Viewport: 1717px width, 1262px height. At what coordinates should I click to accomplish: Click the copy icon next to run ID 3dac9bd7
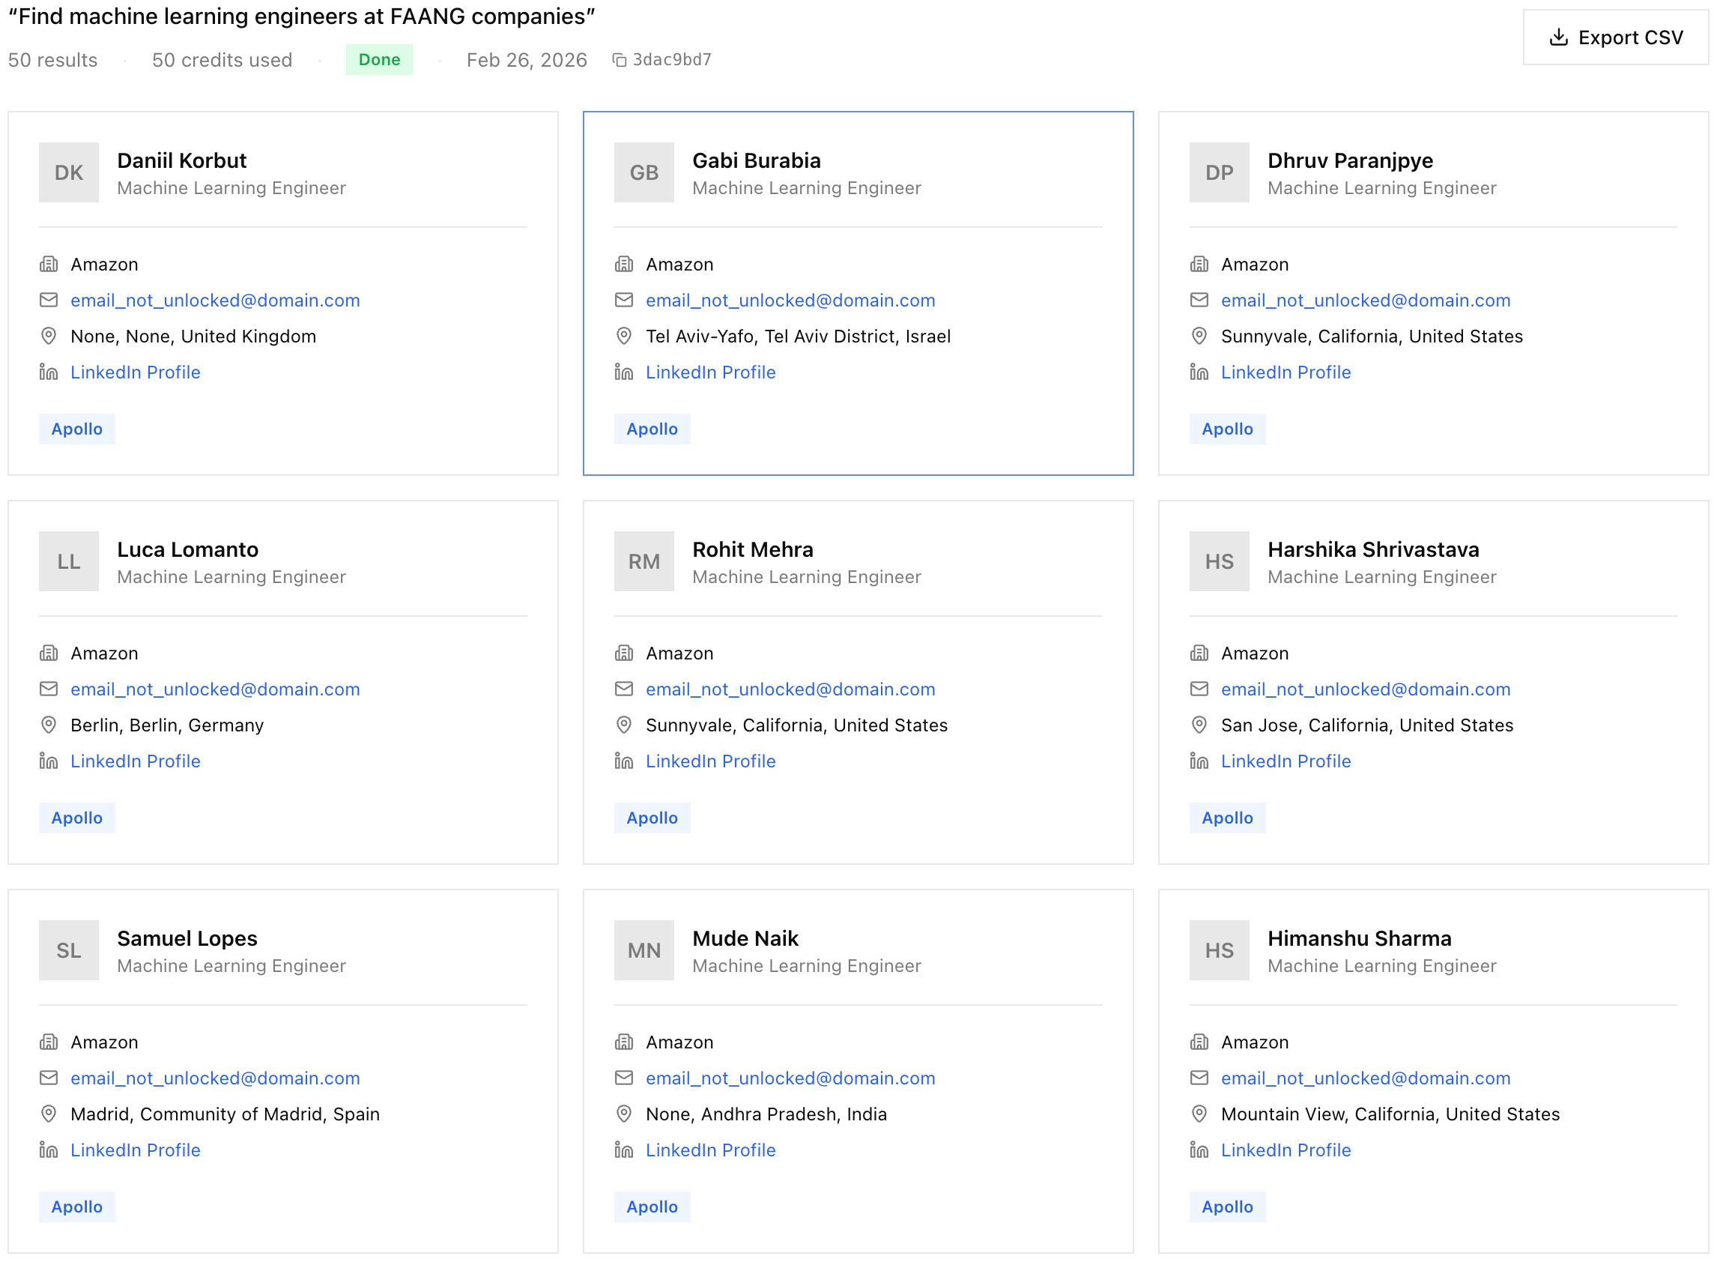pyautogui.click(x=622, y=58)
